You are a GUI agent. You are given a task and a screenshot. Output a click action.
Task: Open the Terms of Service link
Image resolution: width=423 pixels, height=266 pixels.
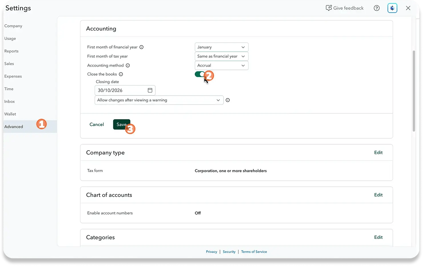[x=254, y=252]
